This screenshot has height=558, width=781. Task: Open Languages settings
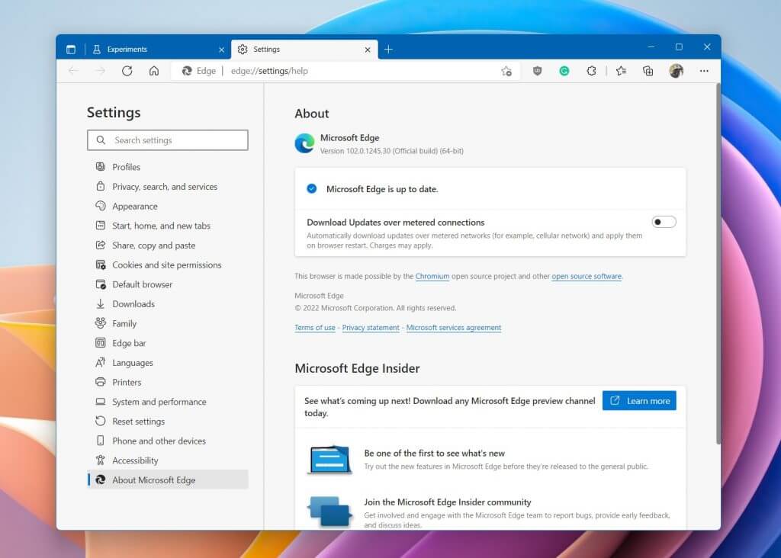[x=167, y=362]
